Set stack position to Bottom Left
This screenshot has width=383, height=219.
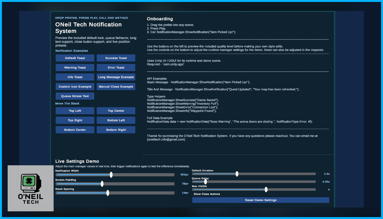(116, 120)
